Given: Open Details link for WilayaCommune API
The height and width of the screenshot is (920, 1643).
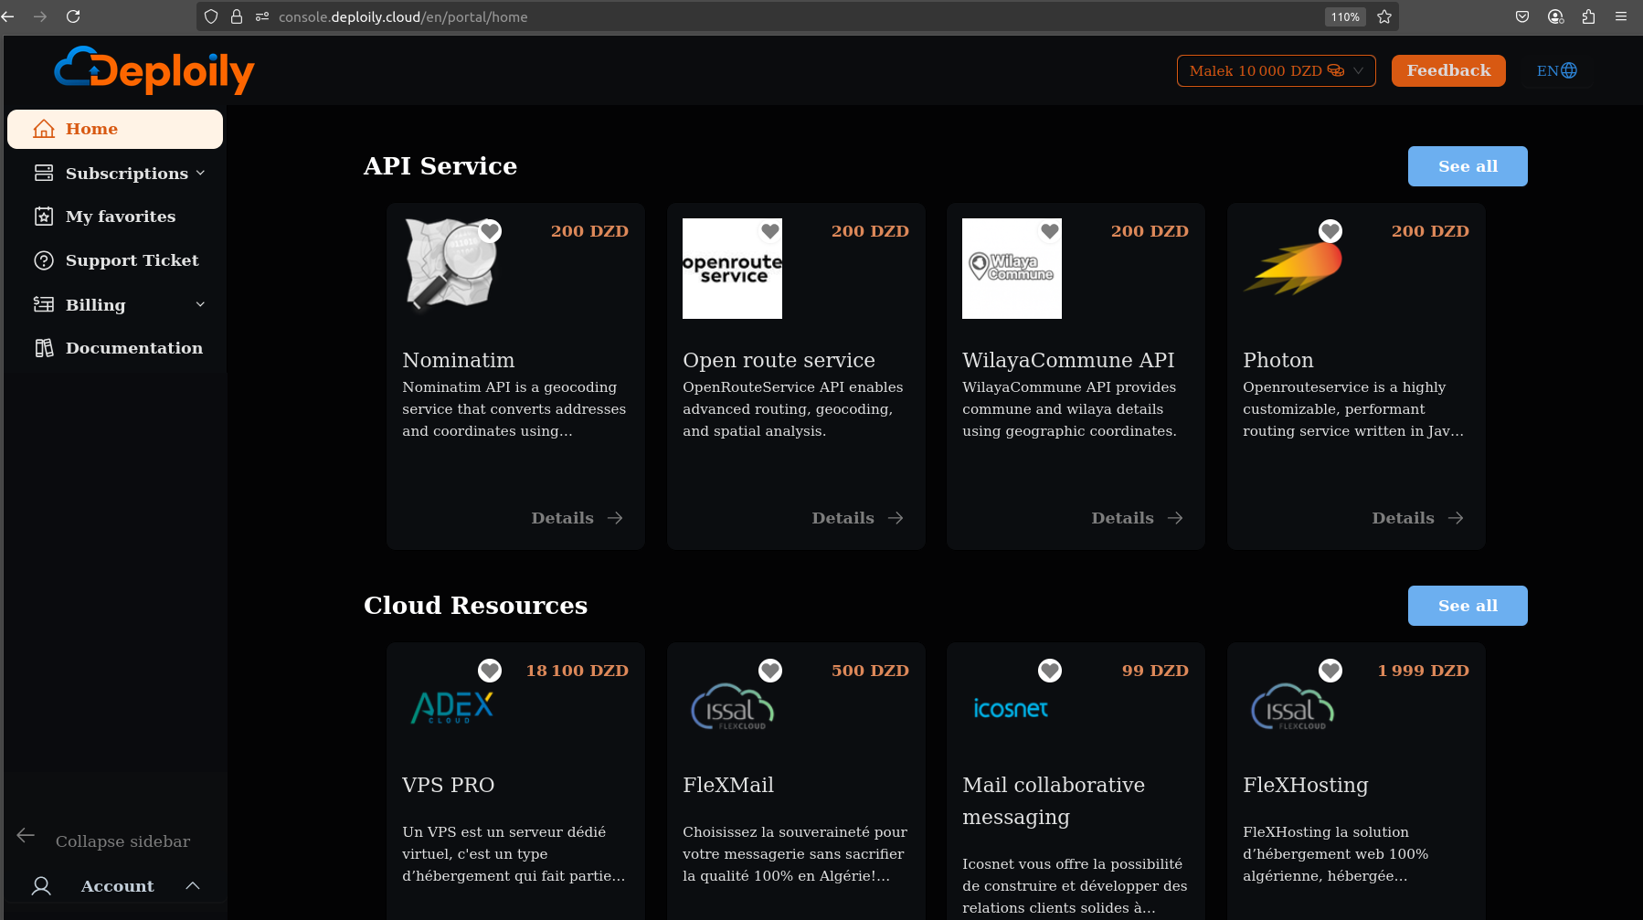Looking at the screenshot, I should pyautogui.click(x=1137, y=518).
